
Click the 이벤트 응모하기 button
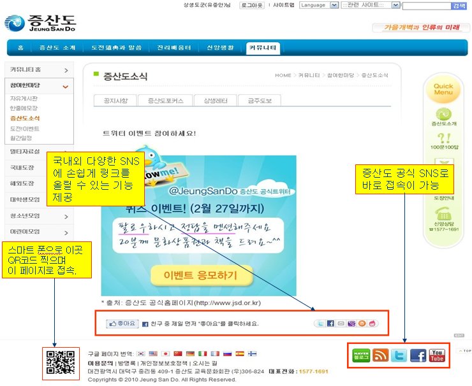click(199, 275)
